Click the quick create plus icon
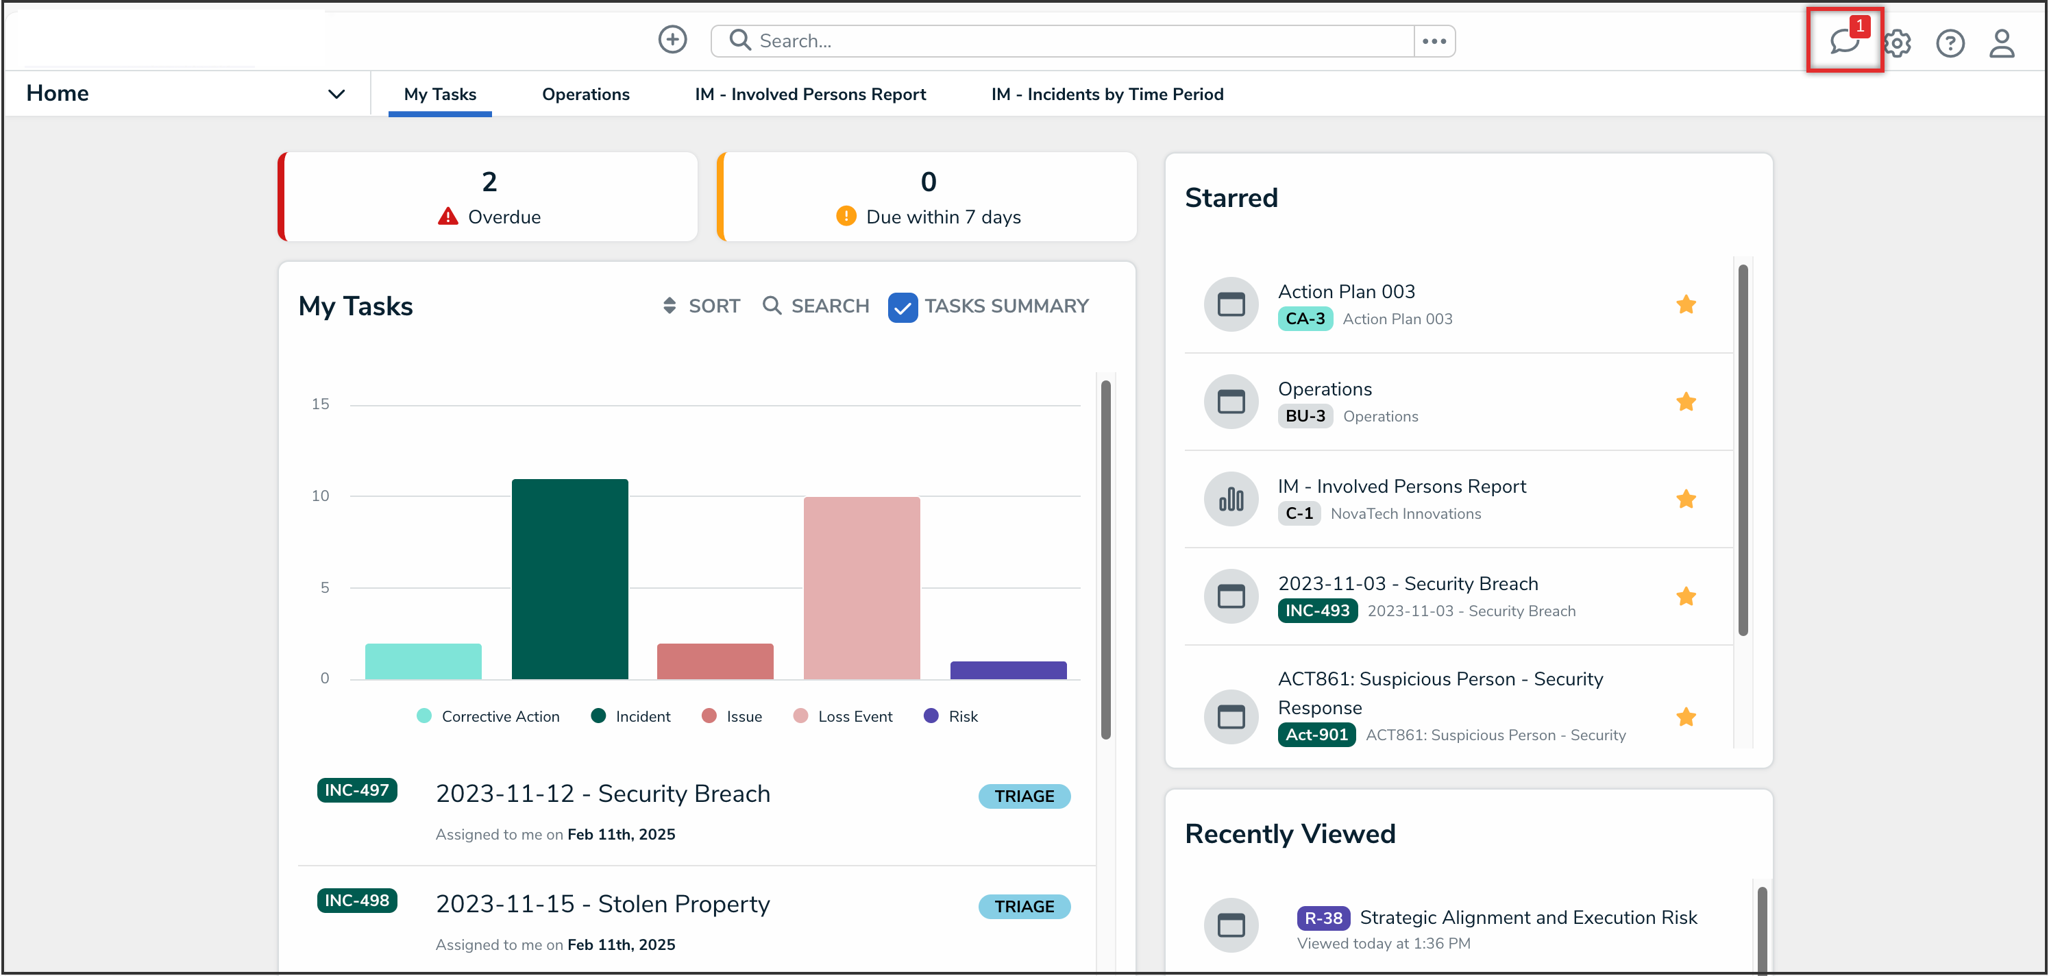Image resolution: width=2049 pixels, height=976 pixels. point(672,40)
